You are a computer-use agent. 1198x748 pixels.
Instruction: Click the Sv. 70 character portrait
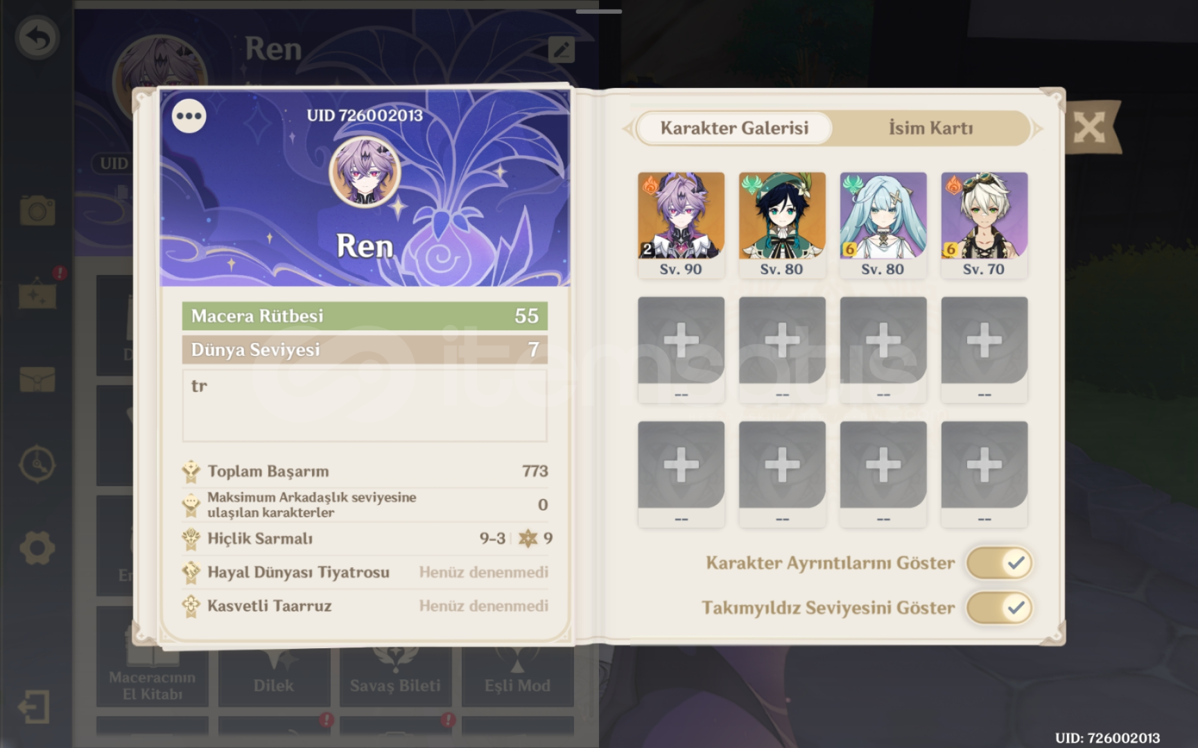pyautogui.click(x=984, y=225)
